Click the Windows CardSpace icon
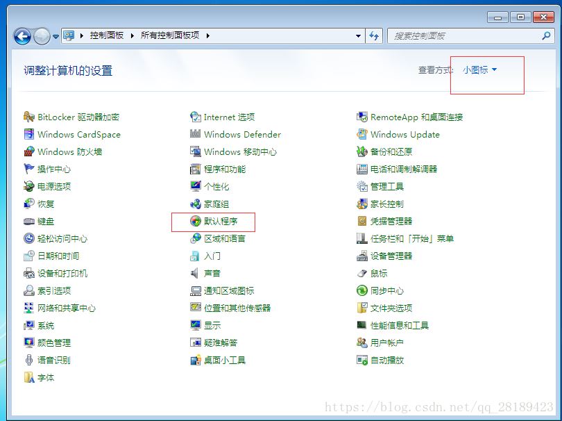 point(29,134)
